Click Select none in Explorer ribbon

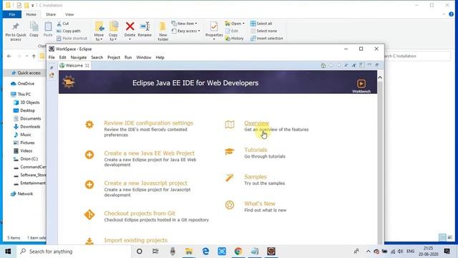(264, 31)
